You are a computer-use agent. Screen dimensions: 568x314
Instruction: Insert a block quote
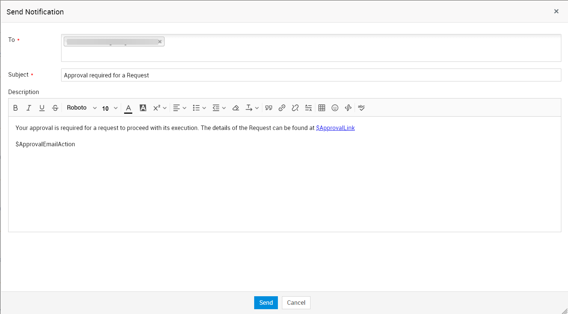tap(269, 108)
